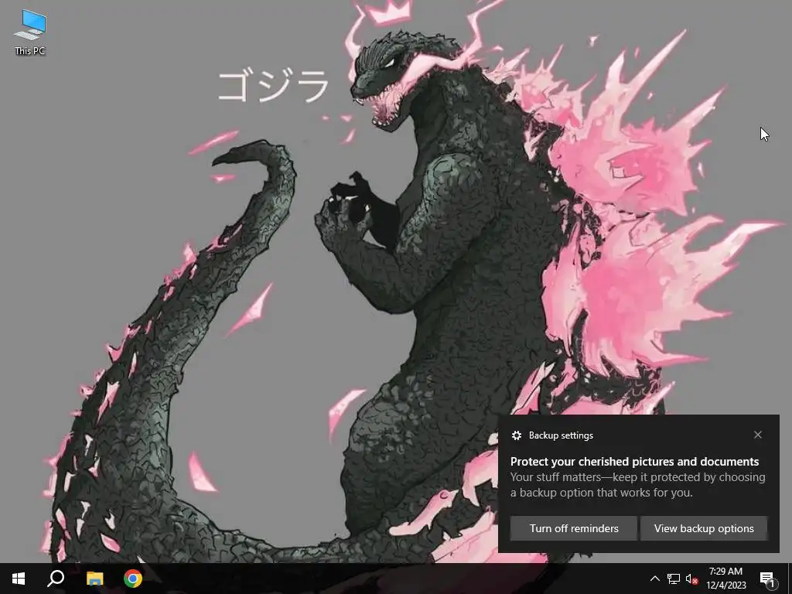
Task: Click the Backup settings gear icon
Action: [x=516, y=435]
